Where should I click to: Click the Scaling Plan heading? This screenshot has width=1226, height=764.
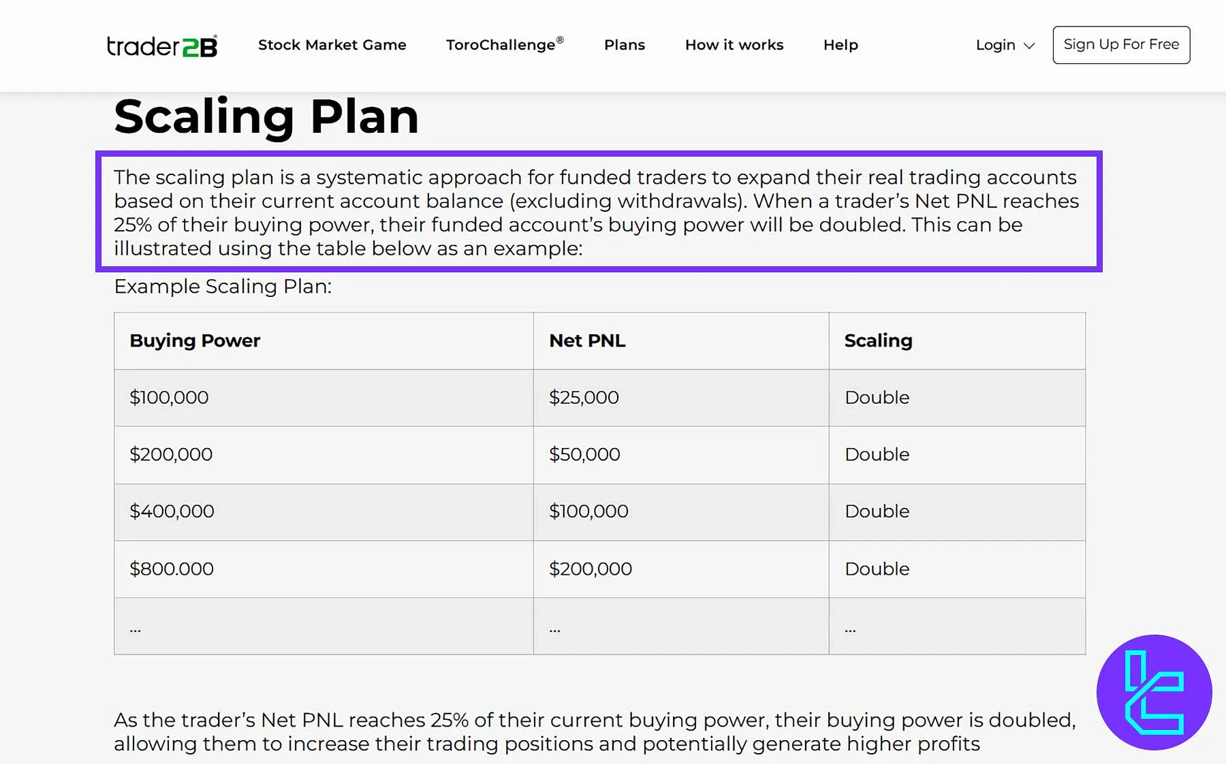pyautogui.click(x=266, y=116)
